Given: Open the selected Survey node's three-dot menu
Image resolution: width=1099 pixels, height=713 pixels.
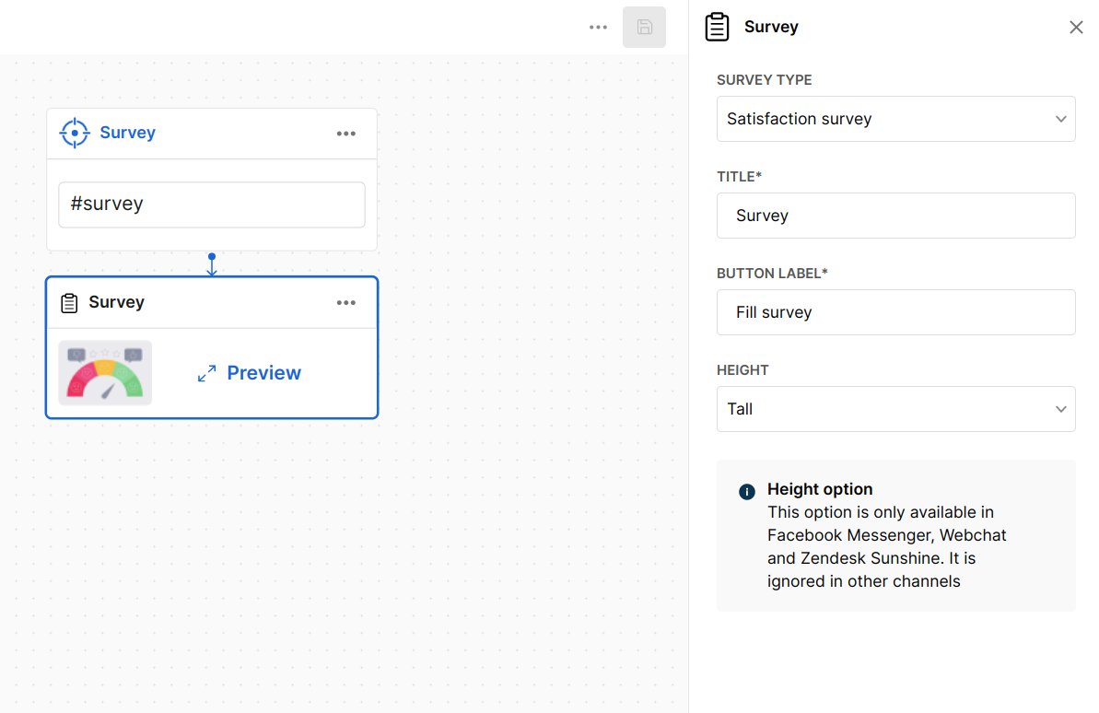Looking at the screenshot, I should coord(345,303).
